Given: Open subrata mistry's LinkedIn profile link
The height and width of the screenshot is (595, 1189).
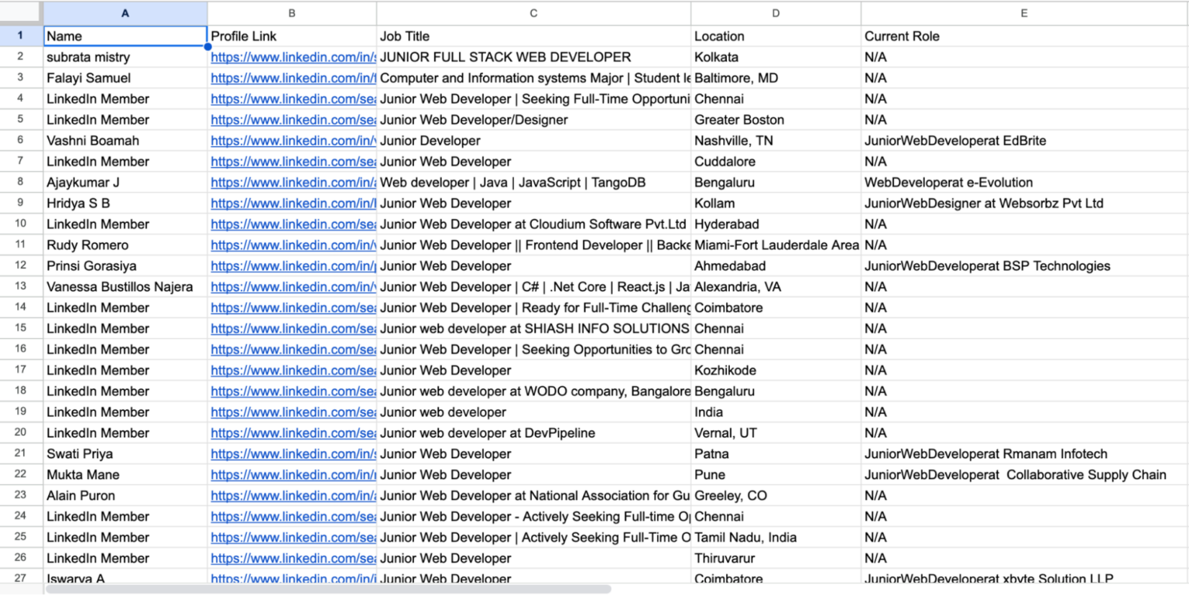Looking at the screenshot, I should pyautogui.click(x=293, y=56).
